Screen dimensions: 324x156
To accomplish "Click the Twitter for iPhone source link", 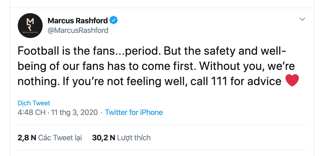I will click(134, 112).
